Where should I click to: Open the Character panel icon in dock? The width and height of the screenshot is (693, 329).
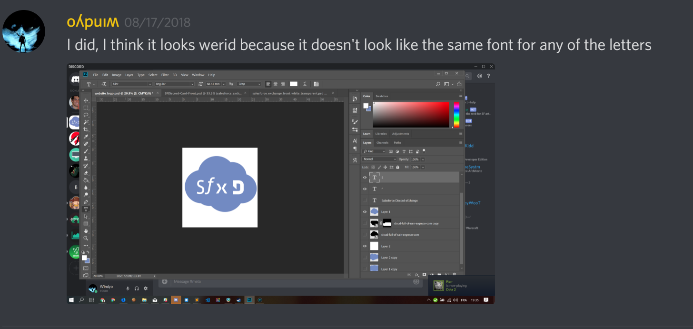click(x=355, y=141)
